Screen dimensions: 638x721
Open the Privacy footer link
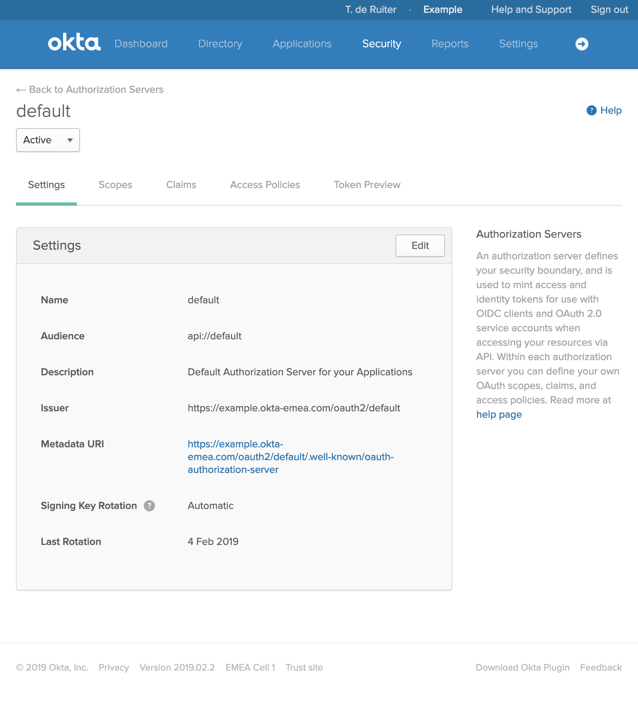[114, 667]
